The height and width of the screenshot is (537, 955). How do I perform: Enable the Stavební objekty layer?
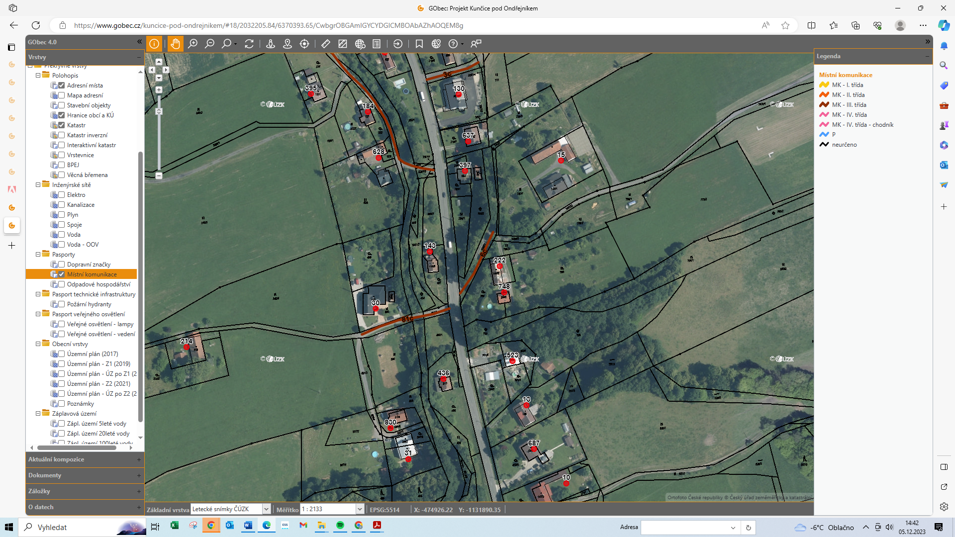click(x=62, y=105)
